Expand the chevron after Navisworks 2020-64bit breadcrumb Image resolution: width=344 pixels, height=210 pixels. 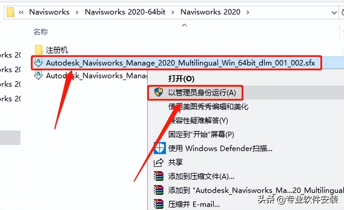[x=173, y=12]
